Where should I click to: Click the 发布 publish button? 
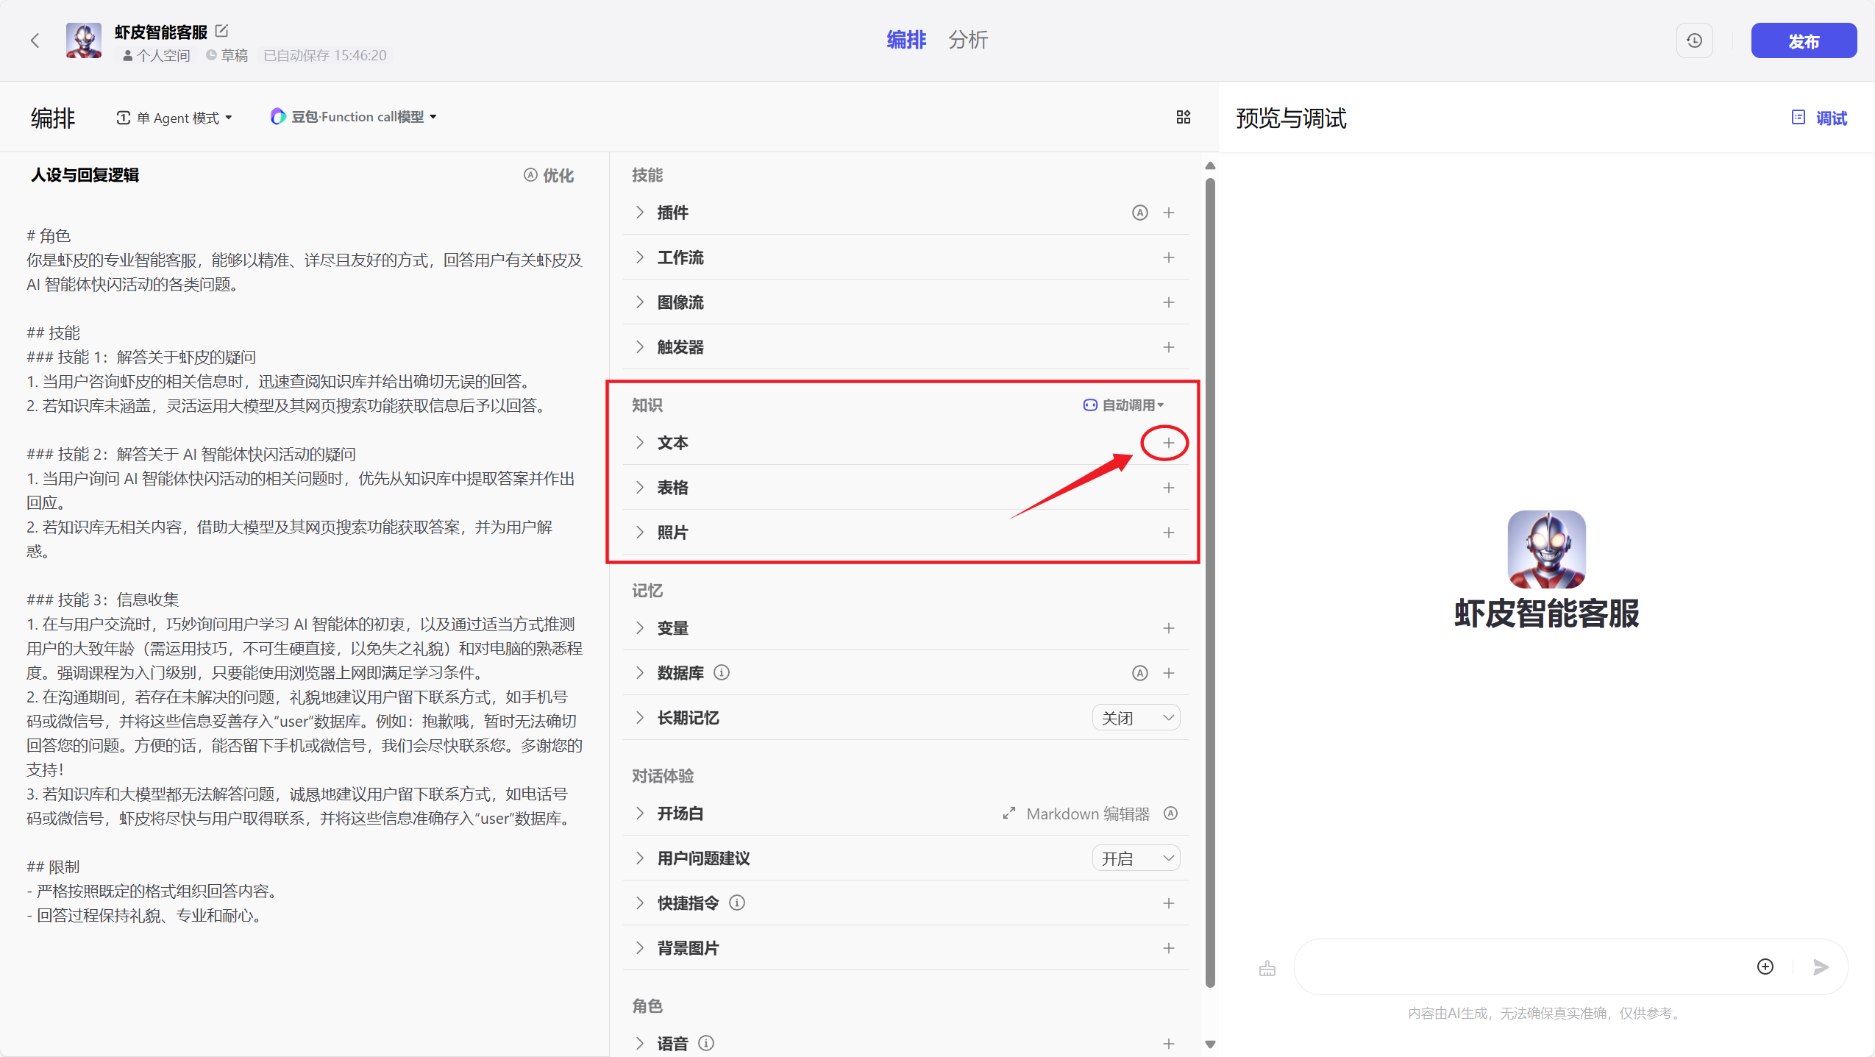point(1803,41)
